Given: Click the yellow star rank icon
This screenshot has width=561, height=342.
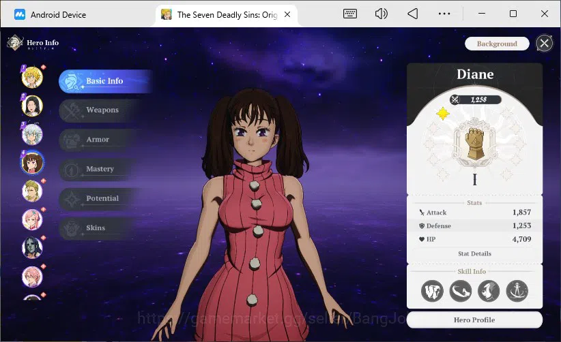Looking at the screenshot, I should tap(442, 114).
